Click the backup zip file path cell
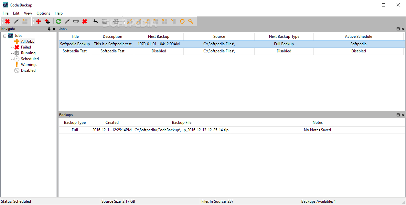Screen dimensions: 406x205 point(182,130)
